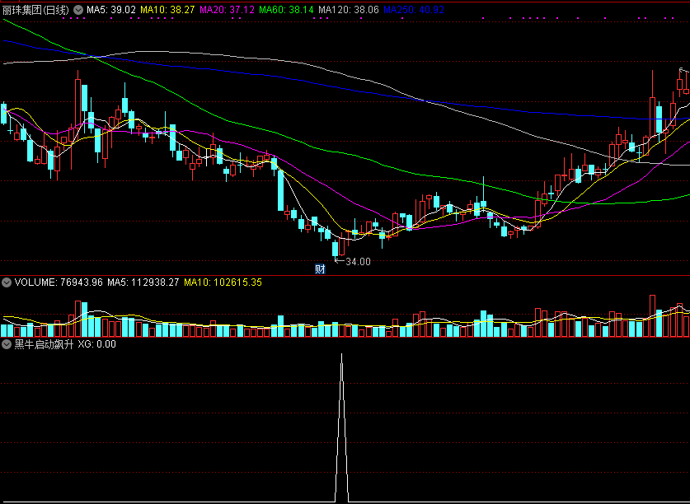Click the yellow MA10: 38.27 label
690x504 pixels.
[167, 10]
